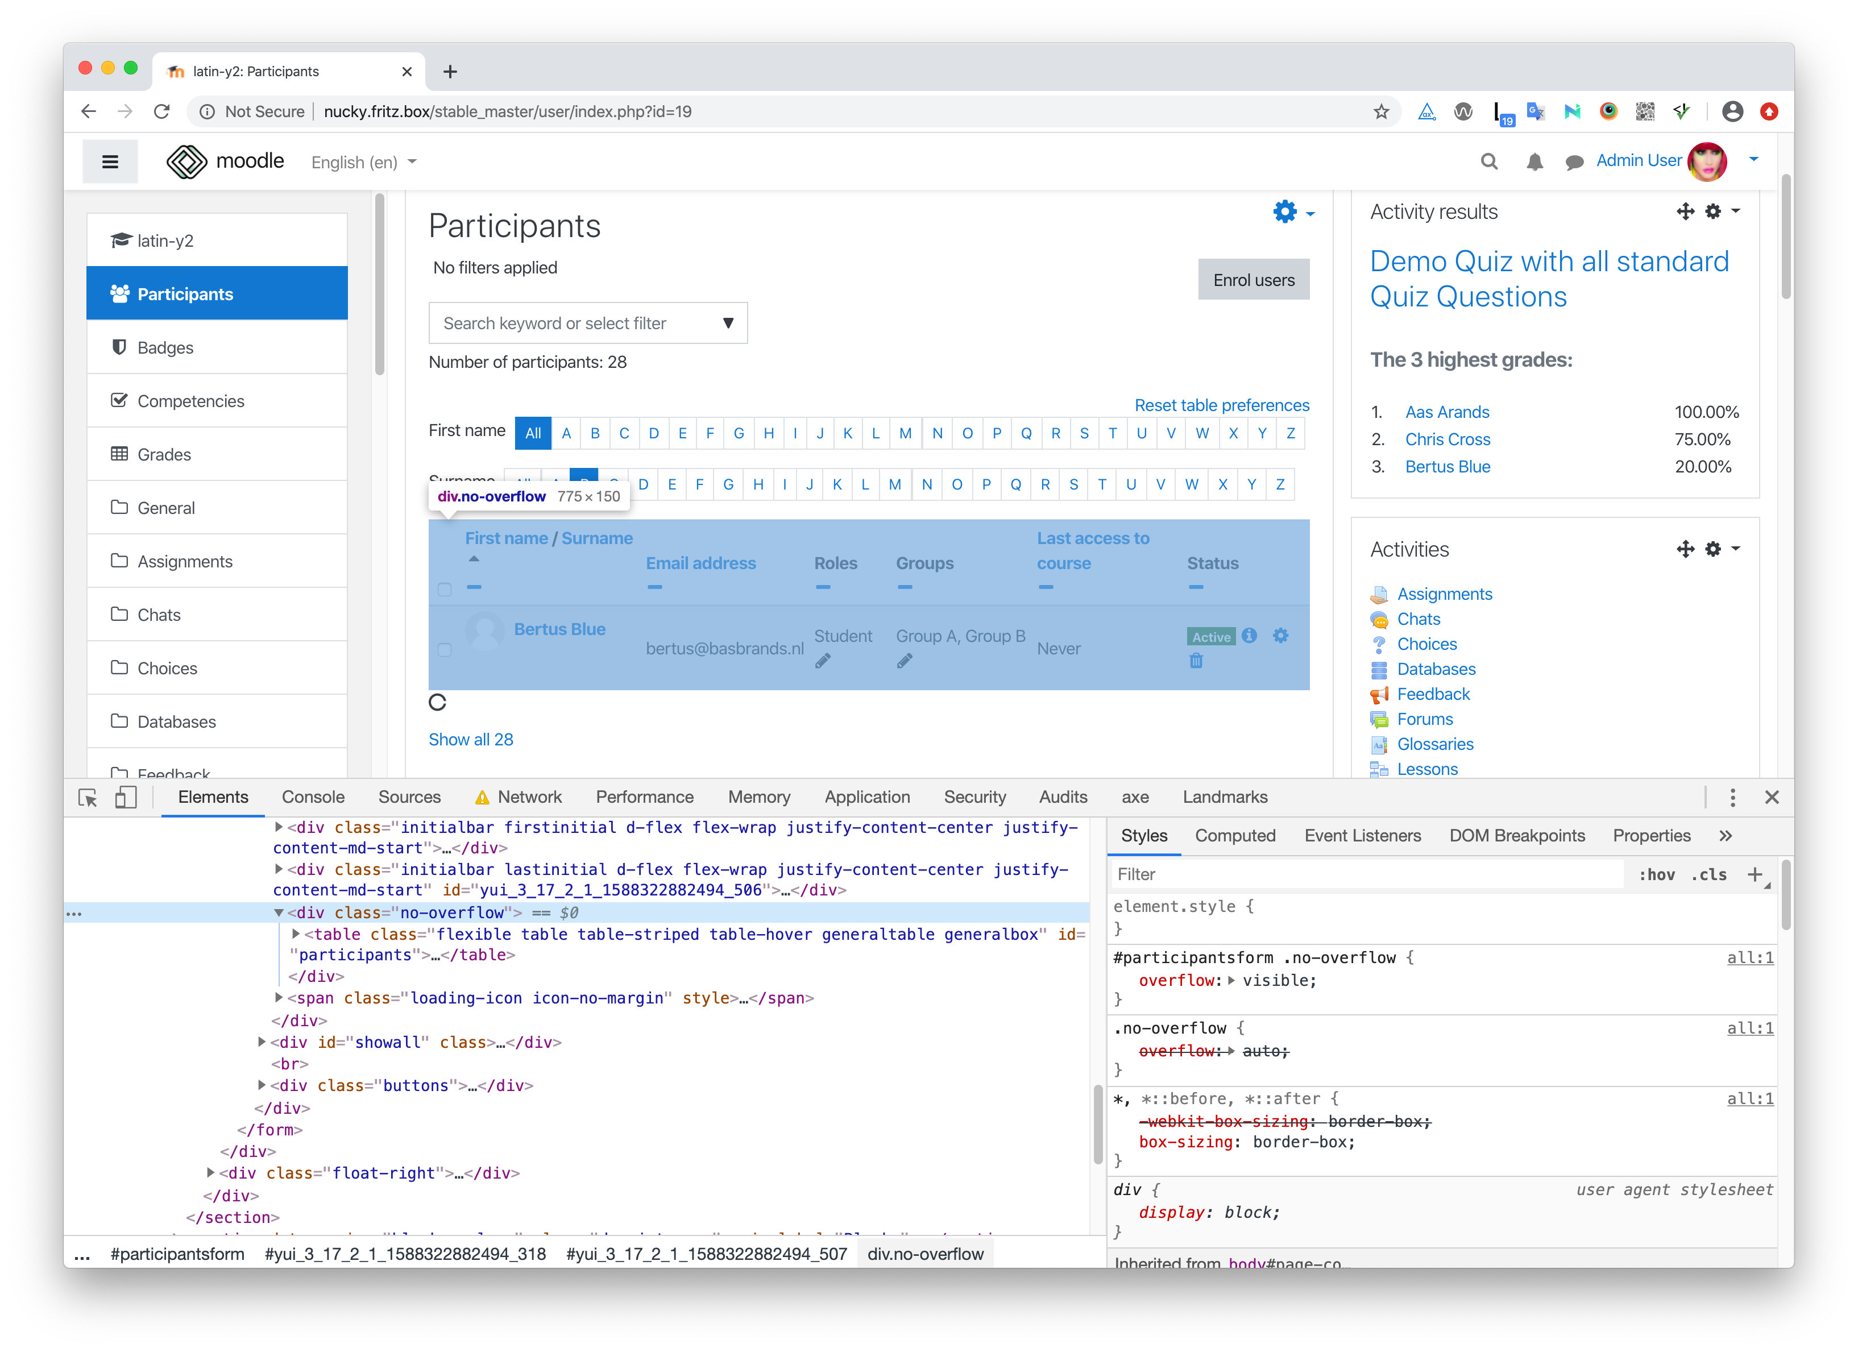Open a new browser tab
Viewport: 1858px width, 1352px height.
[450, 72]
